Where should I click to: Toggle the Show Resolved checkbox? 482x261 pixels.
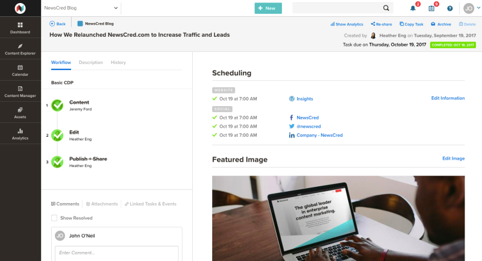tap(54, 218)
